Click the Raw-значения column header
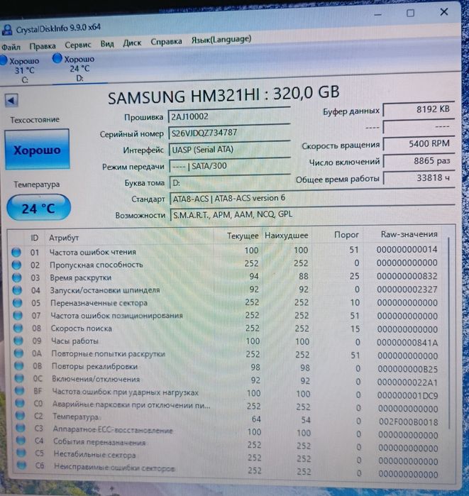 tap(409, 234)
